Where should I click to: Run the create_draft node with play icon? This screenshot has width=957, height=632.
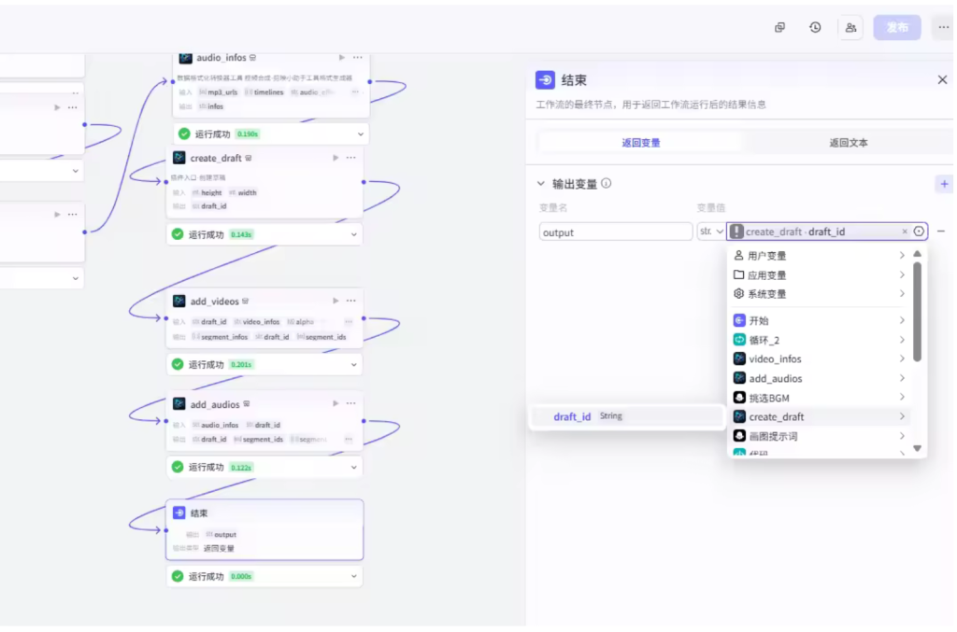[x=336, y=158]
